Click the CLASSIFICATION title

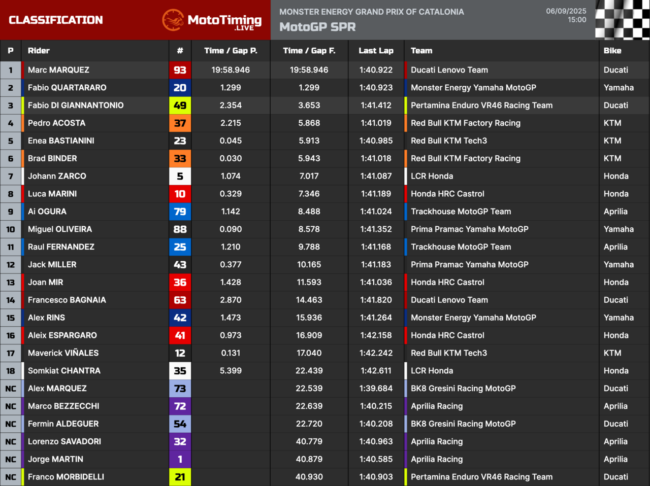pyautogui.click(x=56, y=20)
